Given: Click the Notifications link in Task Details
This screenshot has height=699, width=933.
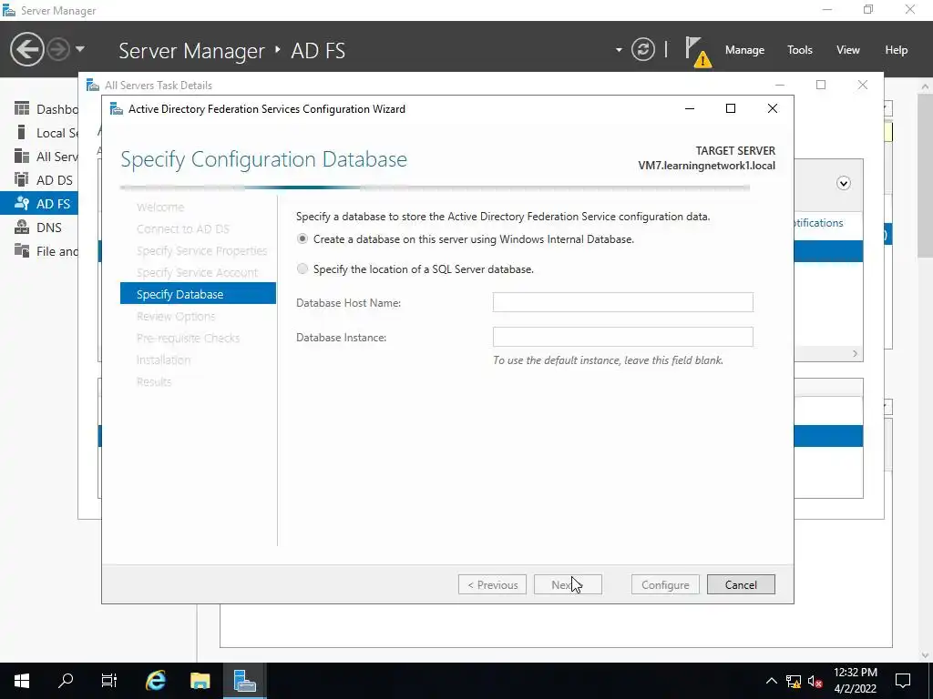Looking at the screenshot, I should pos(818,223).
